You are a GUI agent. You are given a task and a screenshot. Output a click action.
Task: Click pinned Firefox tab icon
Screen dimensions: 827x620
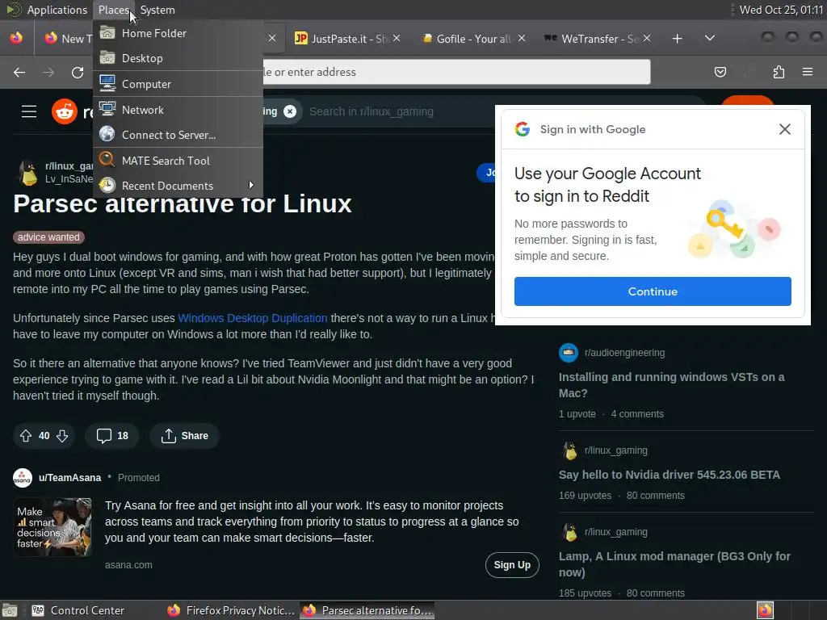pyautogui.click(x=16, y=38)
